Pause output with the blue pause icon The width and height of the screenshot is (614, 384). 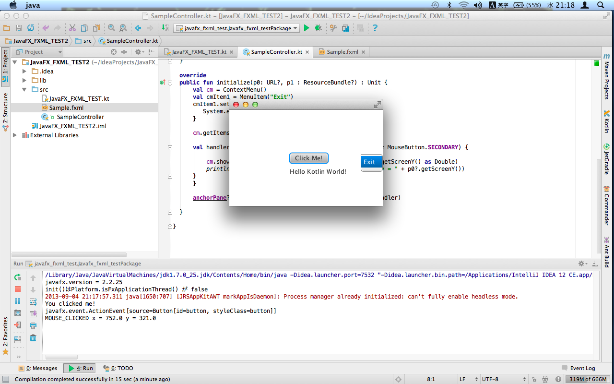point(18,301)
